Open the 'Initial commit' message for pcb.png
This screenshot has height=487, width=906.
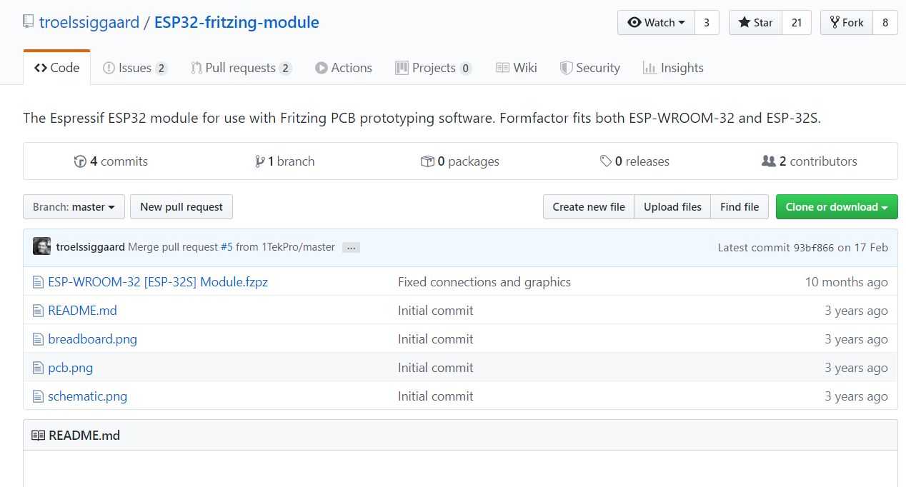coord(435,368)
